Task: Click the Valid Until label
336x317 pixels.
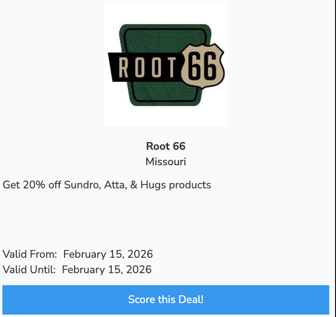Action: (x=29, y=270)
